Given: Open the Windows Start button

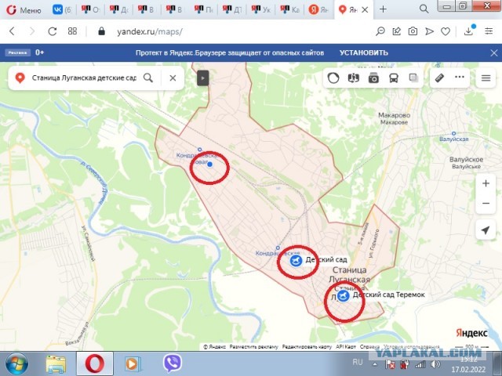Looking at the screenshot, I should pos(16,364).
